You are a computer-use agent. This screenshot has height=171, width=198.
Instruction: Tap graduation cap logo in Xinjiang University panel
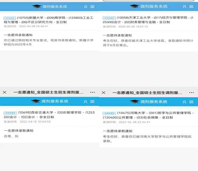[x=37, y=6]
